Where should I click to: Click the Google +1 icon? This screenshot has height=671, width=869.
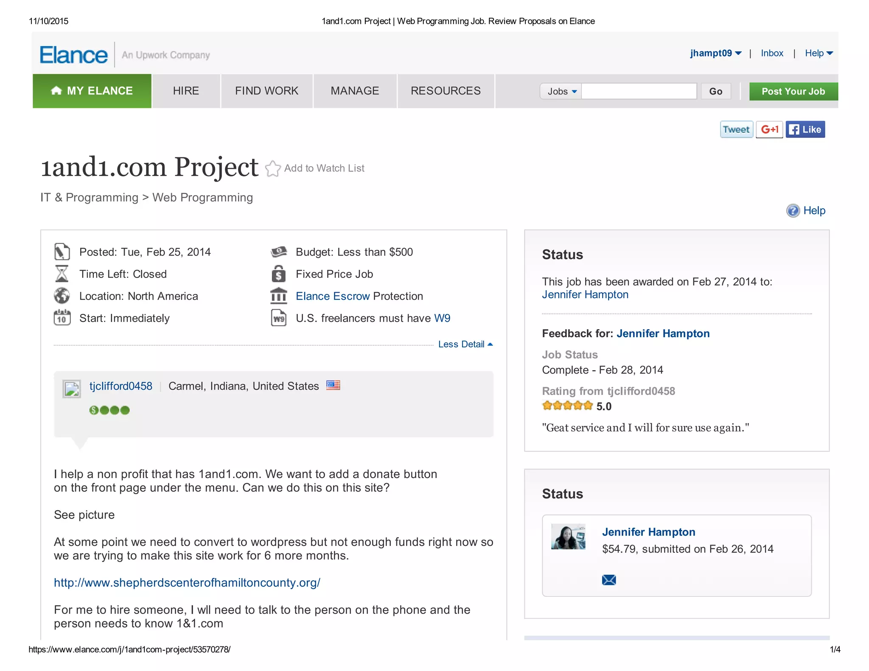point(769,129)
